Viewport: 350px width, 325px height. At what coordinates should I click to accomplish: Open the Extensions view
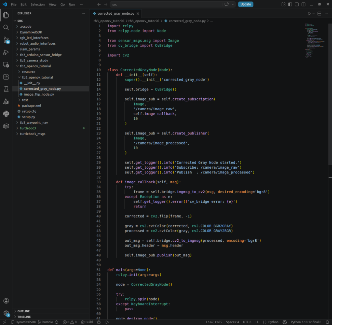click(6, 77)
